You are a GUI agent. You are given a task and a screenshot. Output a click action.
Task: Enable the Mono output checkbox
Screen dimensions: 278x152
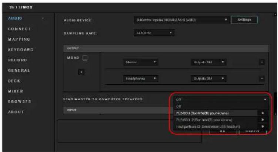coord(85,58)
